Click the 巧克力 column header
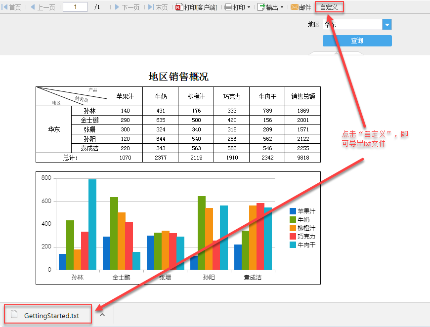This screenshot has height=327, width=430. (x=232, y=96)
